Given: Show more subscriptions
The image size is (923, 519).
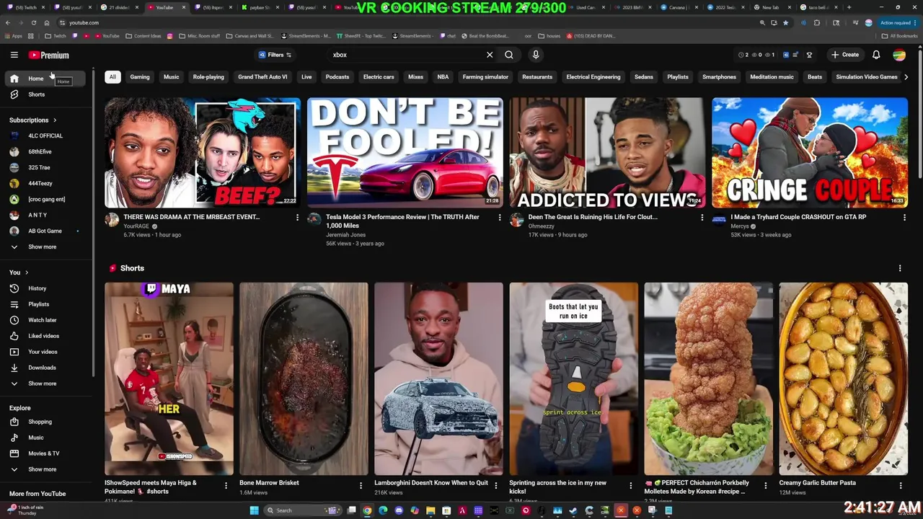Looking at the screenshot, I should pos(45,247).
